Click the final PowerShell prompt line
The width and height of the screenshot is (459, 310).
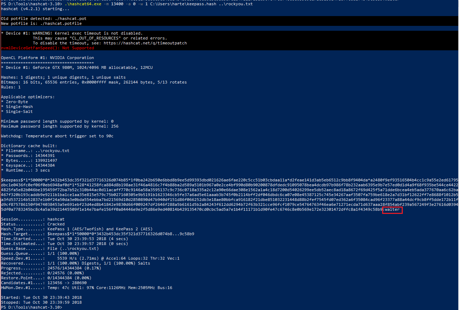click(x=31, y=307)
